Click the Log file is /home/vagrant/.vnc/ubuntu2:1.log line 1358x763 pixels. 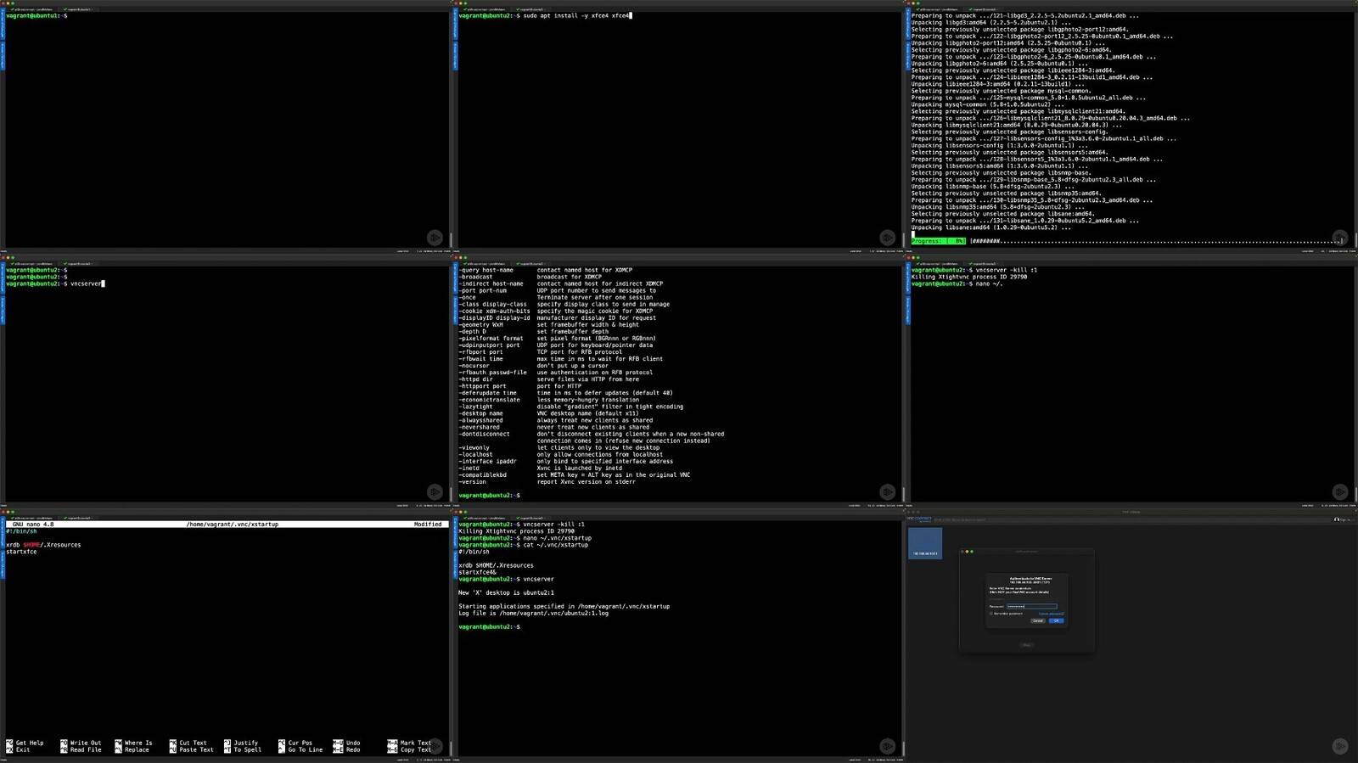[533, 613]
